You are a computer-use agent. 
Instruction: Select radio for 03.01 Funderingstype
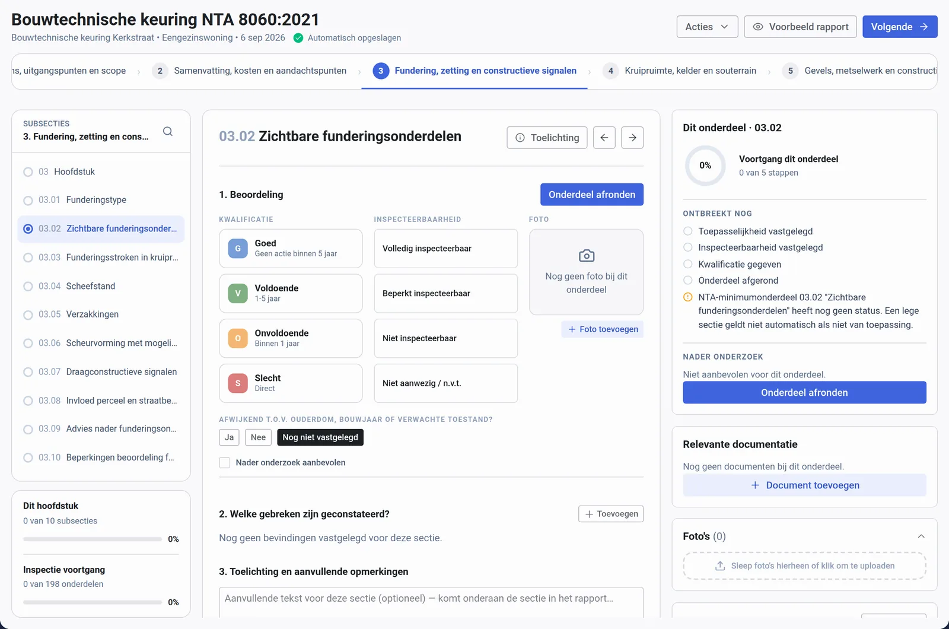coord(28,201)
